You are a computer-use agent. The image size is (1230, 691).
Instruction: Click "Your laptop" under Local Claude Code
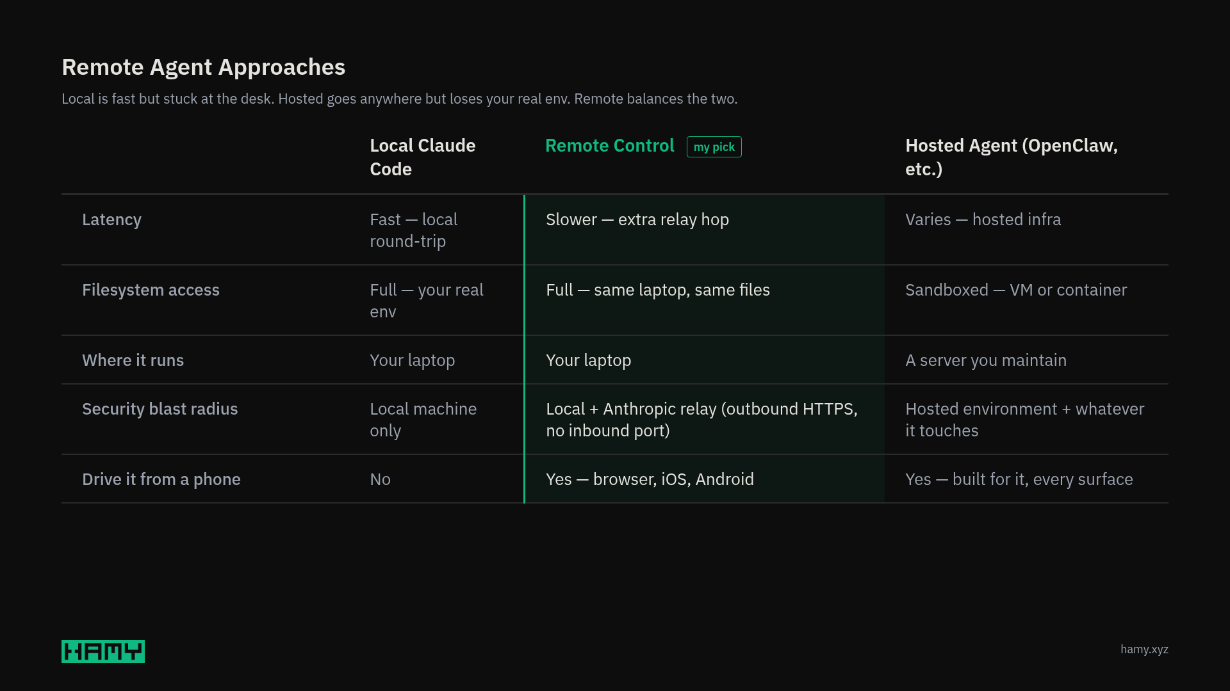(x=412, y=360)
